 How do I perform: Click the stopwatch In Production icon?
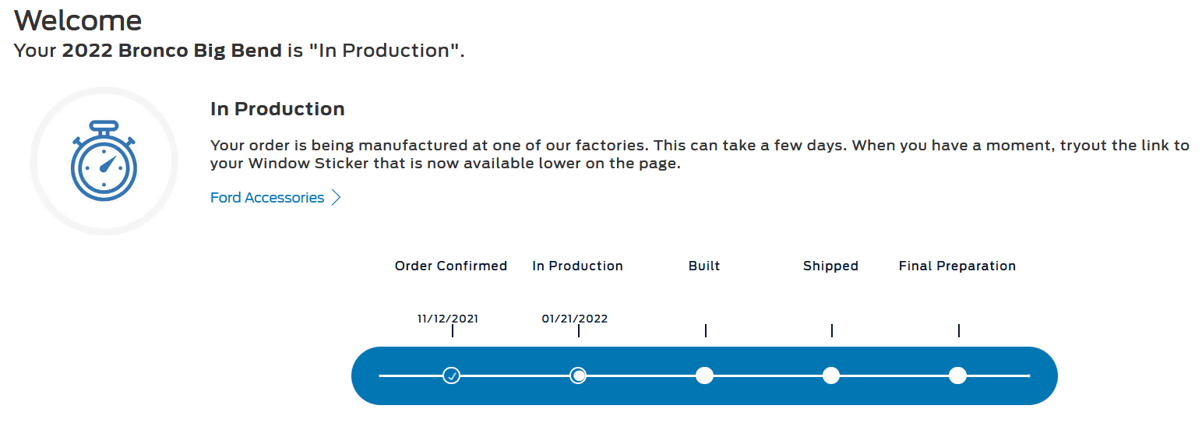(104, 160)
